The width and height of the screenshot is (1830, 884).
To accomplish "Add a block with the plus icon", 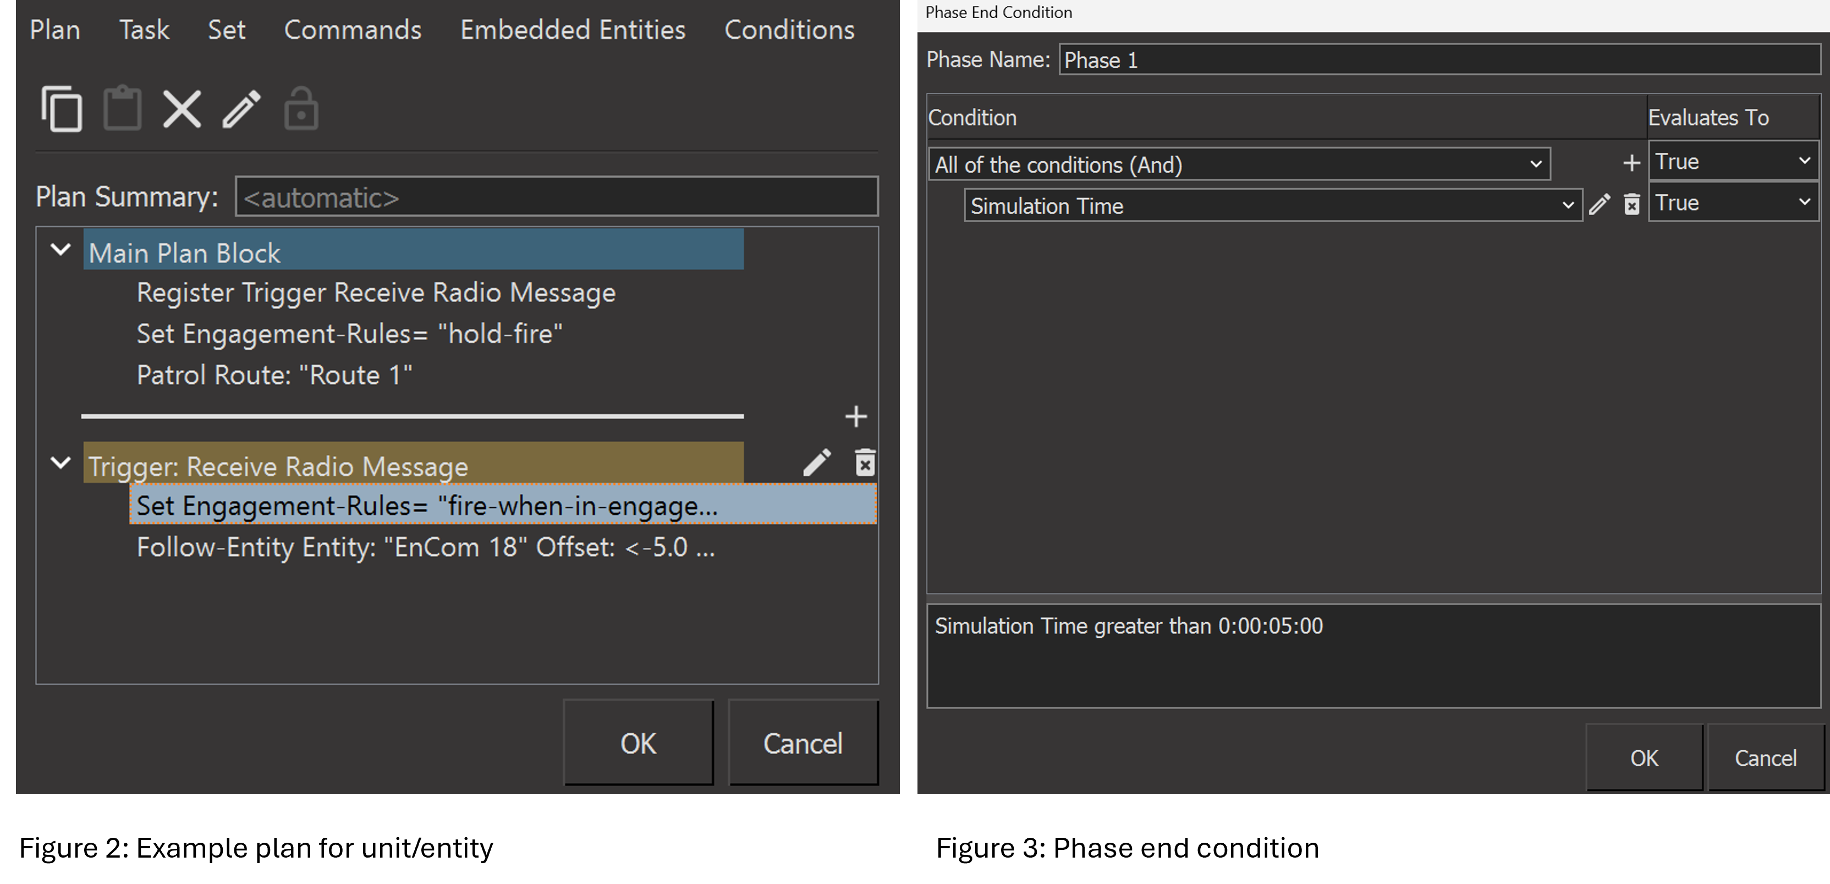I will pos(856,416).
